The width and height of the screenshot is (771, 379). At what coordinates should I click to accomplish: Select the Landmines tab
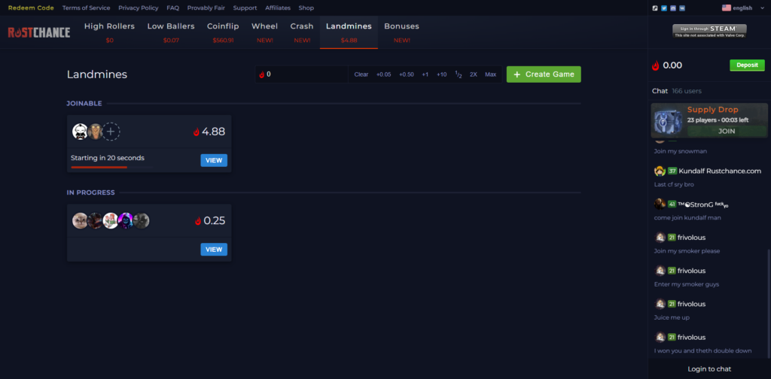349,32
